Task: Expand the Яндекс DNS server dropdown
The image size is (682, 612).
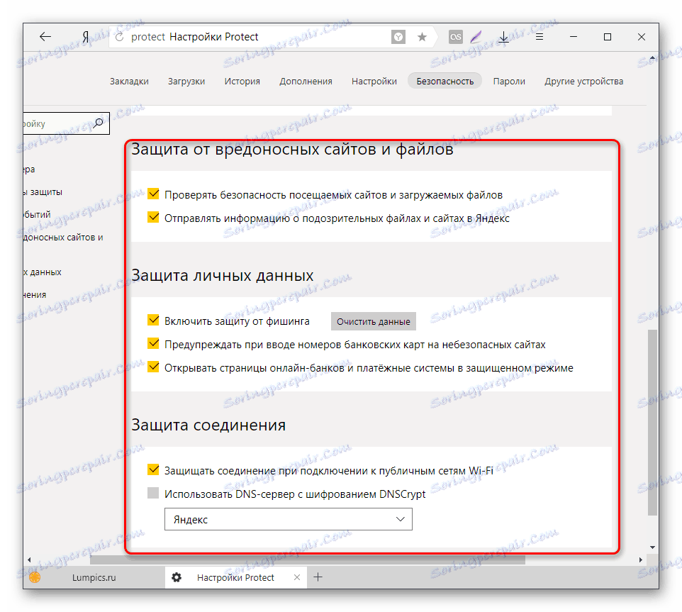Action: (x=289, y=519)
